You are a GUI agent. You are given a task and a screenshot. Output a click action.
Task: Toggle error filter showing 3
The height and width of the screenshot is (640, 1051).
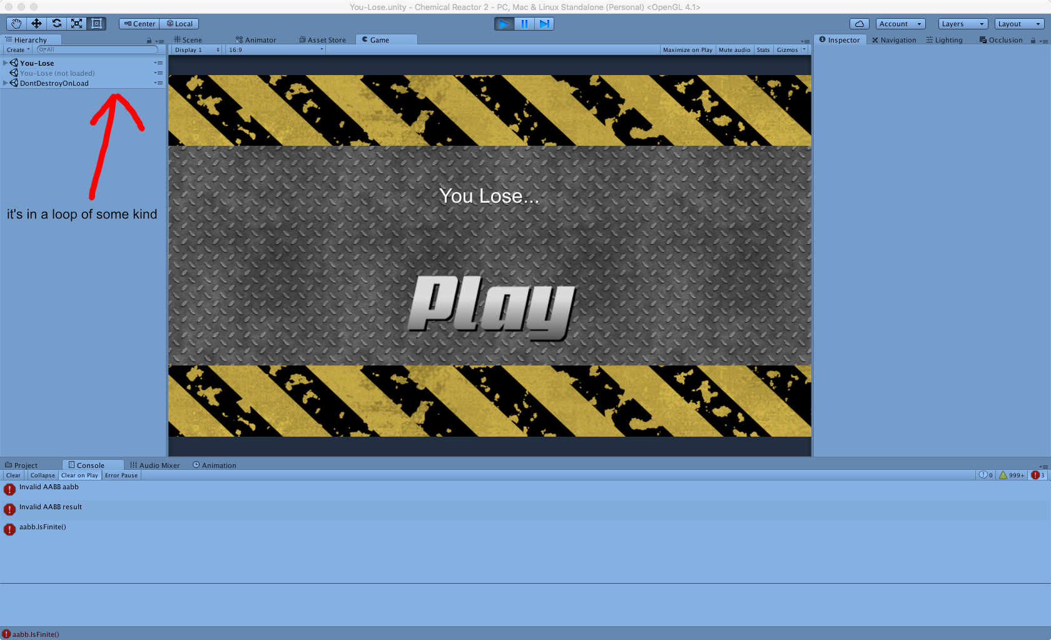coord(1038,475)
